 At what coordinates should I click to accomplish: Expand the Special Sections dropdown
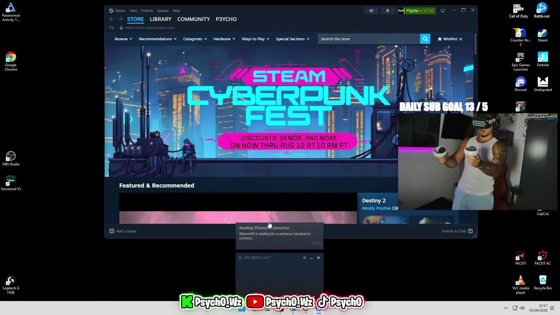[292, 39]
